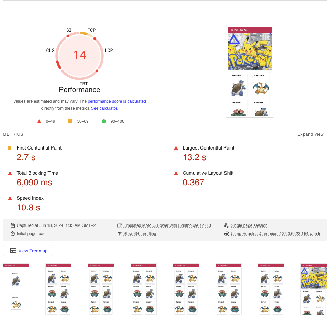Viewport: 330px width, 319px height.
Task: Open the 'See calculator.' link
Action: [x=104, y=108]
